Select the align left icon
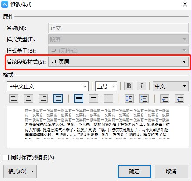This screenshot has height=181, width=192. (x=14, y=99)
